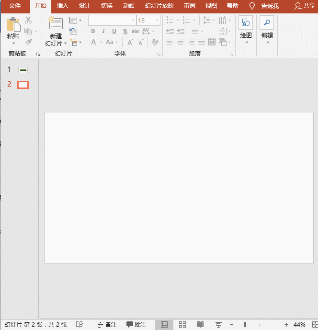Image resolution: width=318 pixels, height=330 pixels.
Task: Click the fit slide to window icon
Action: click(315, 325)
